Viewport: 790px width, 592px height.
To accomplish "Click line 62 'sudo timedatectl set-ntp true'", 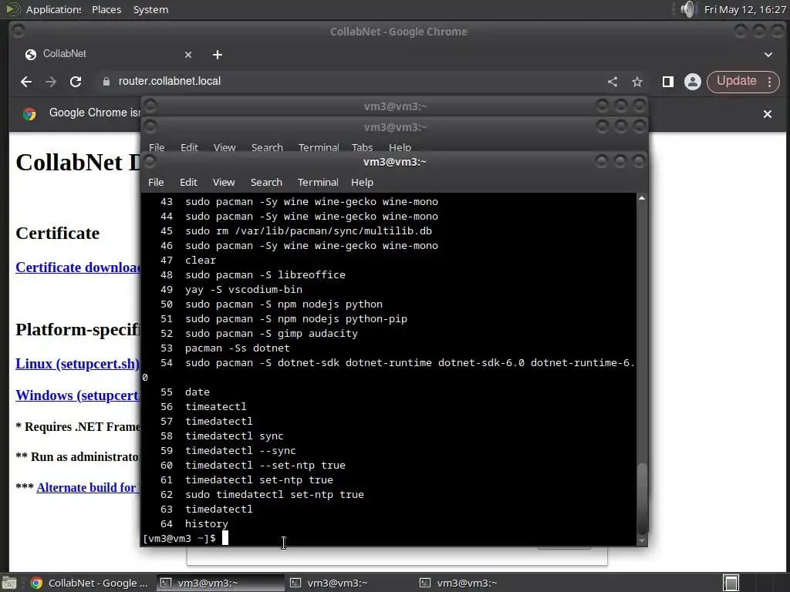I will pyautogui.click(x=275, y=494).
